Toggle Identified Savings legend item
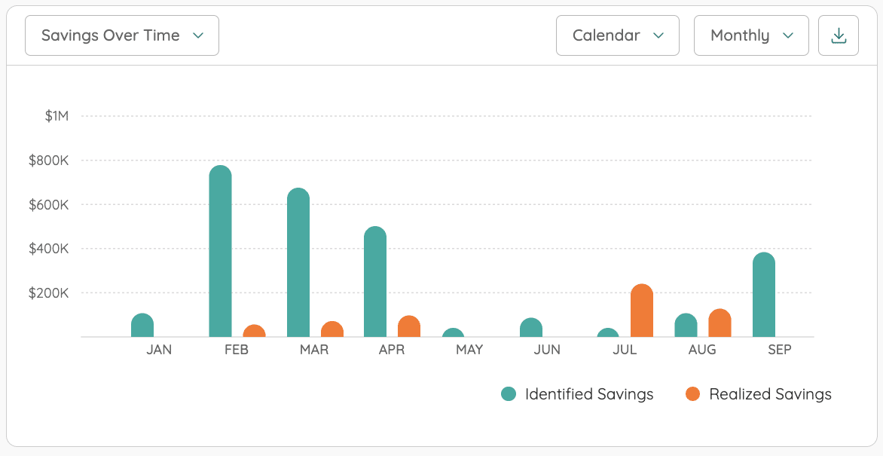883x456 pixels. [588, 394]
